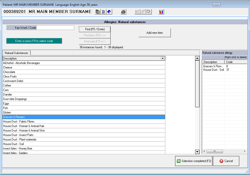Screen dimensions: 250x175
Task: Click the greyed shapes and document icon
Action: pyautogui.click(x=137, y=12)
